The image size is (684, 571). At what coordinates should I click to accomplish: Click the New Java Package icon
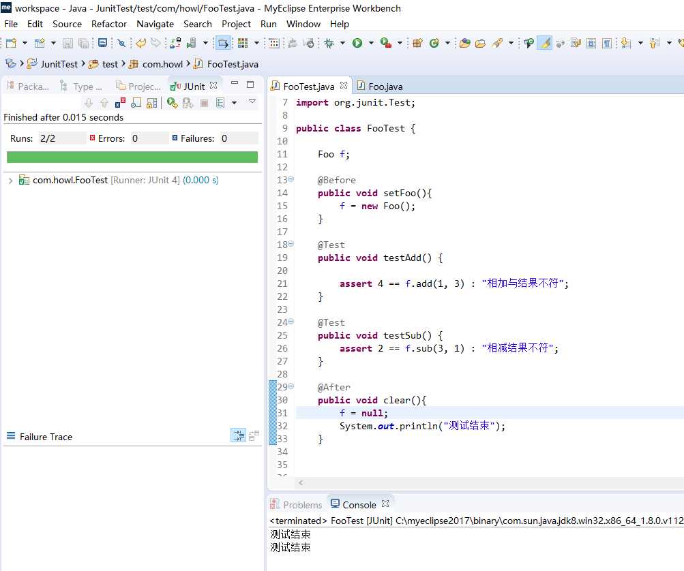[417, 43]
